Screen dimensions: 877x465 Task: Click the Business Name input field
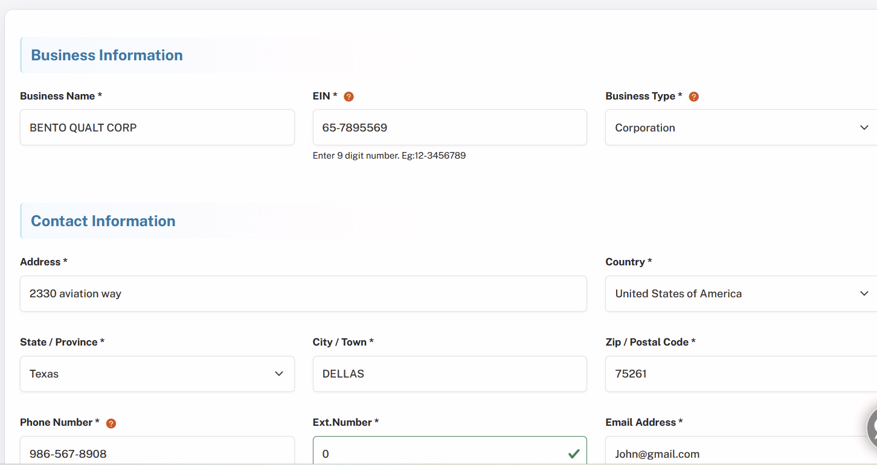tap(157, 127)
